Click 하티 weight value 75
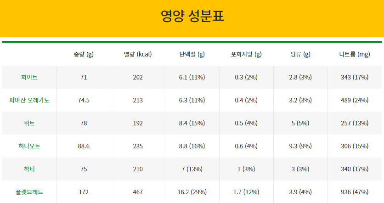This screenshot has width=384, height=203. [84, 169]
